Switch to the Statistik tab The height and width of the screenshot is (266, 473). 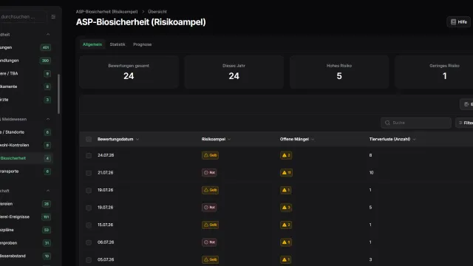pyautogui.click(x=118, y=44)
